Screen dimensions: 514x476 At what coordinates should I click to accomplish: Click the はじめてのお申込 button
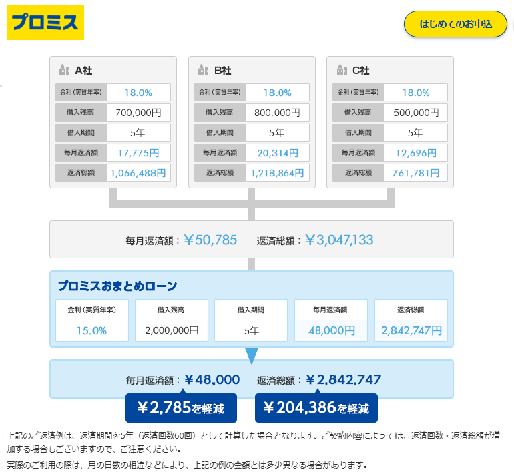455,24
